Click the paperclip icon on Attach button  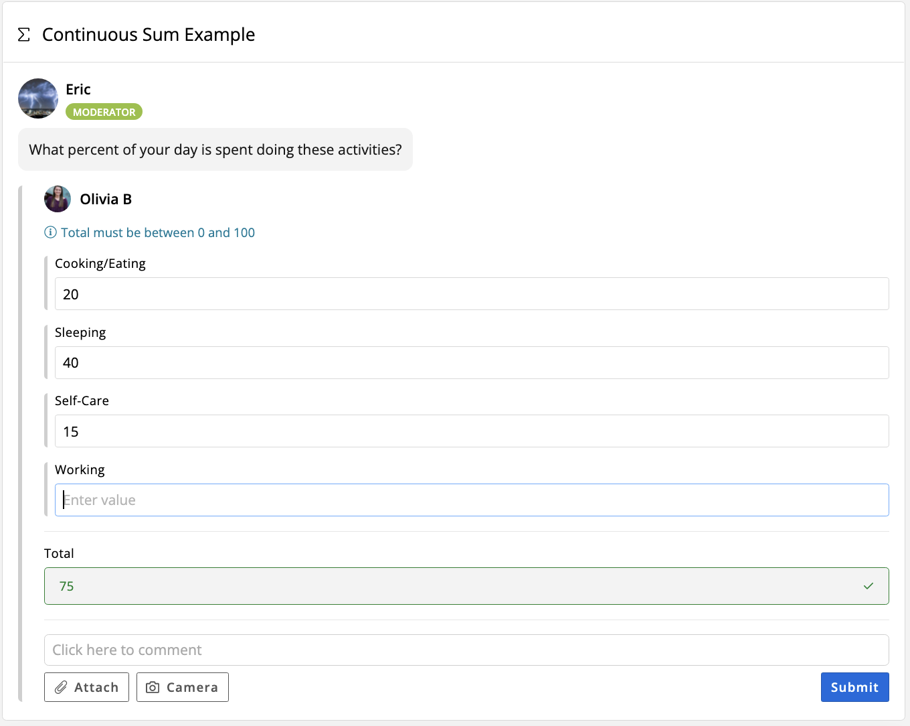click(x=61, y=687)
